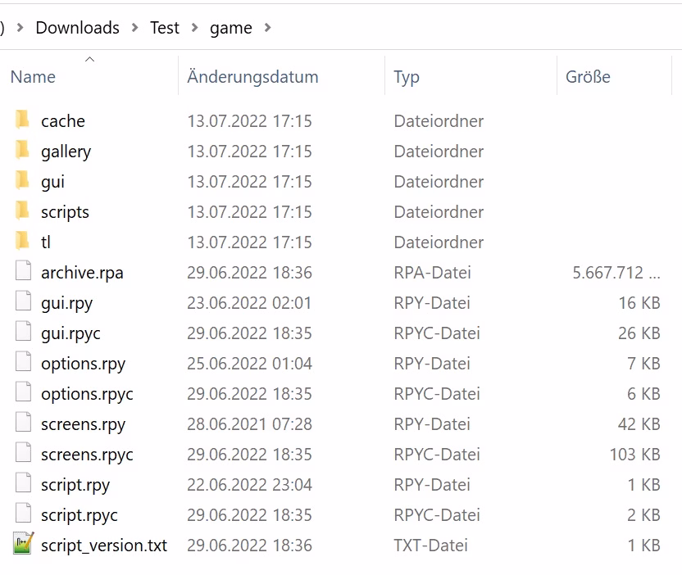Select the script_version.txt file icon
The image size is (682, 575).
[x=22, y=545]
